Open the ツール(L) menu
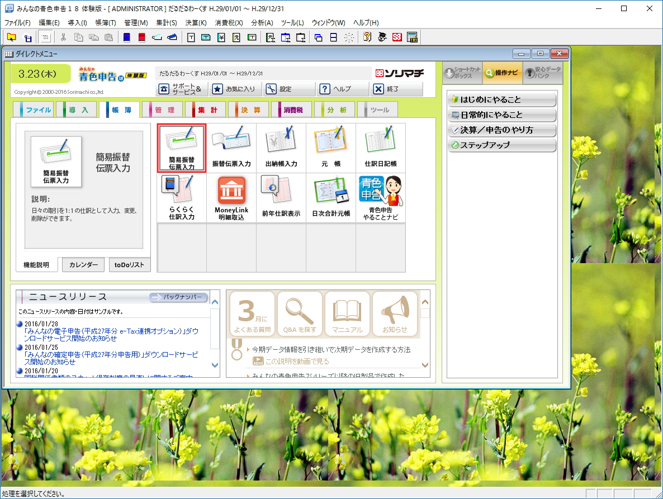 [292, 23]
